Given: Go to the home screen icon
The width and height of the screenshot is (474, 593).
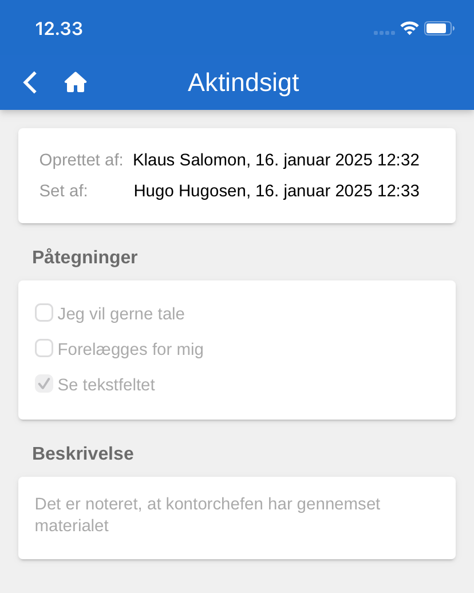Looking at the screenshot, I should coord(76,82).
